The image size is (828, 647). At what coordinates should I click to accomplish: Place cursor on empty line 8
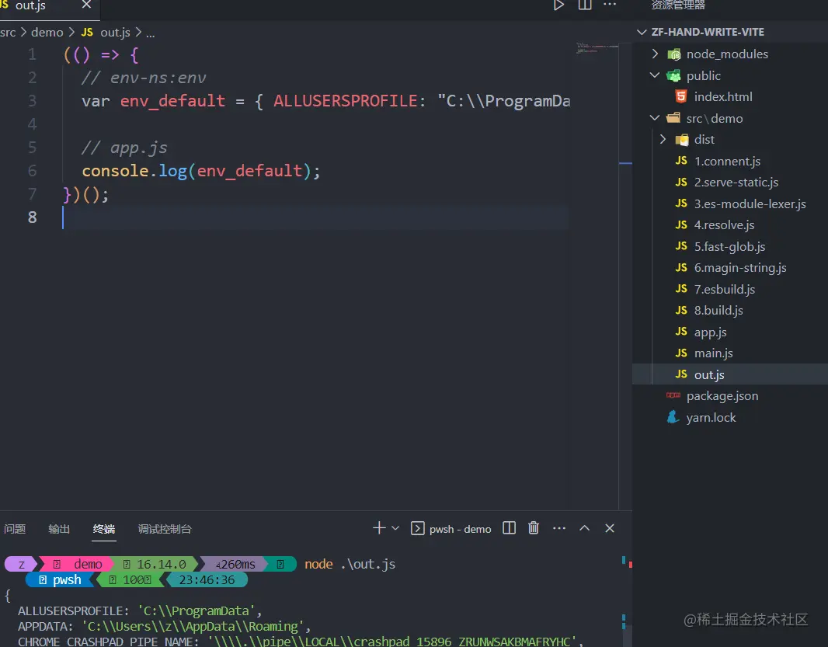315,217
